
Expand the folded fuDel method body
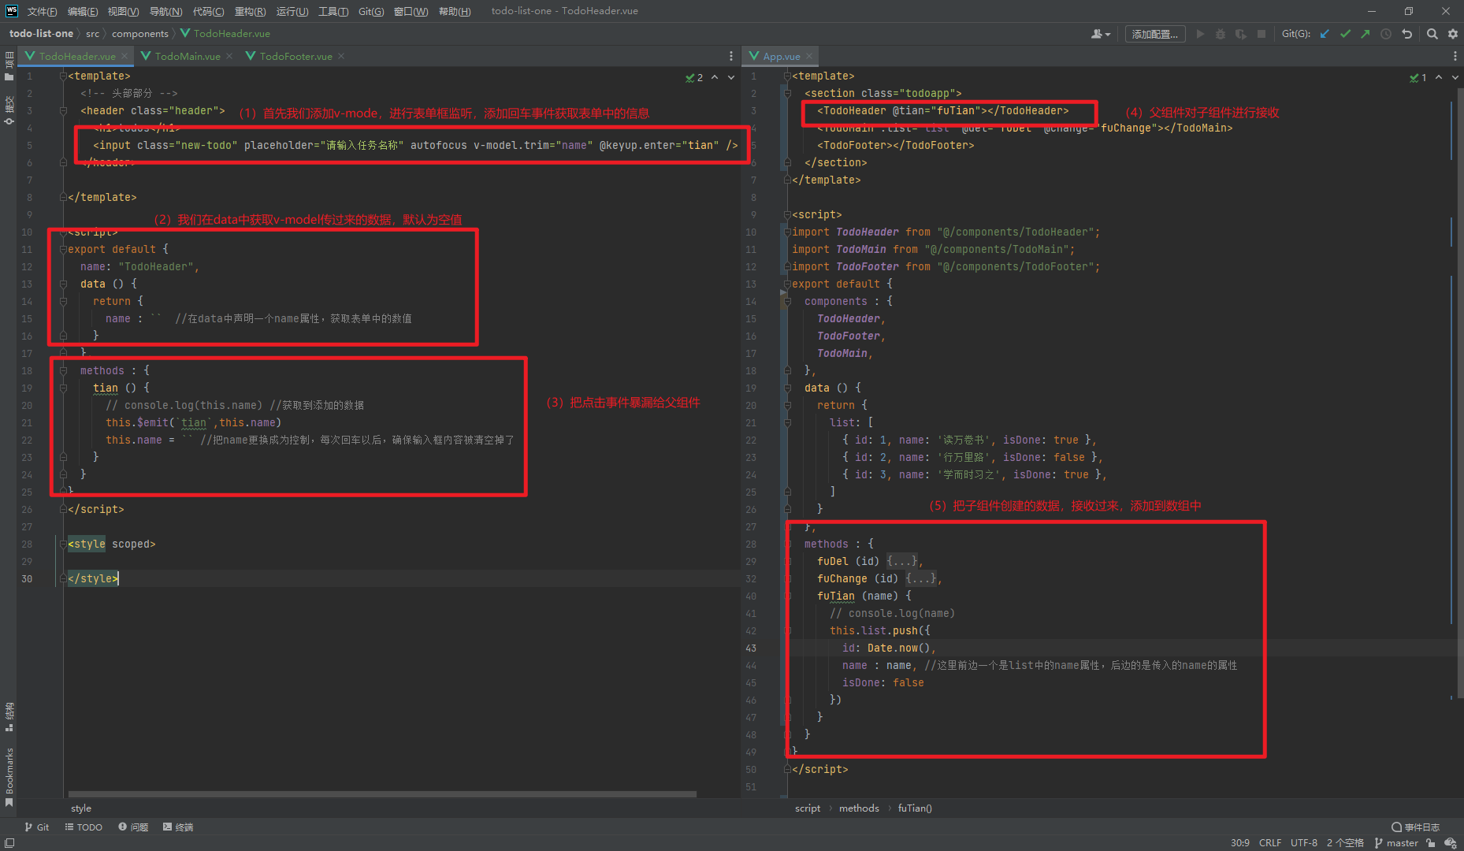[903, 561]
